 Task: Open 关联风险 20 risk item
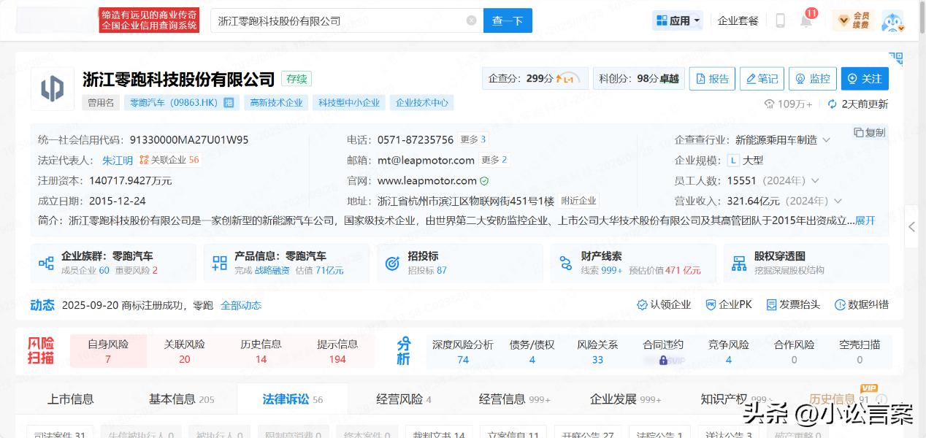click(x=184, y=351)
